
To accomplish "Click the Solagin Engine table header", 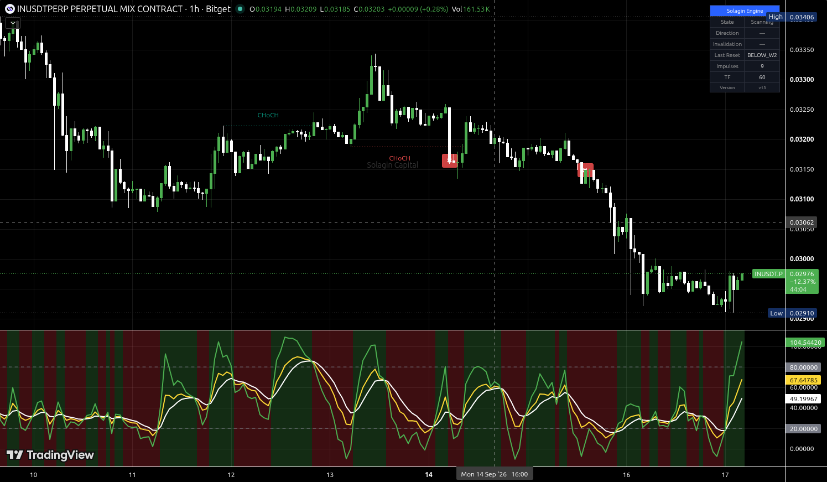I will pos(745,11).
